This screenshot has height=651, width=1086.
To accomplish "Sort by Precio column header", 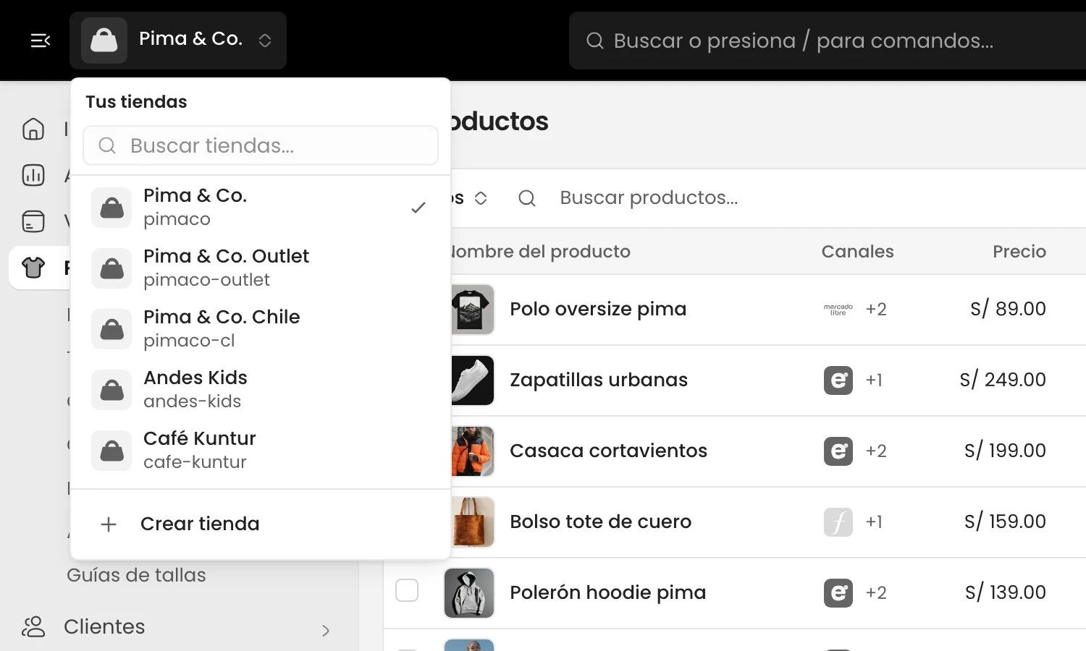I will [1019, 252].
